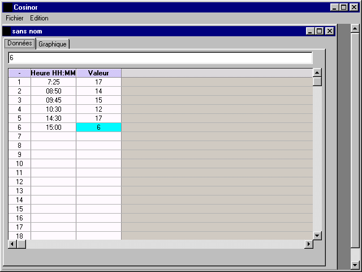Select the time cell 7:25

point(53,82)
